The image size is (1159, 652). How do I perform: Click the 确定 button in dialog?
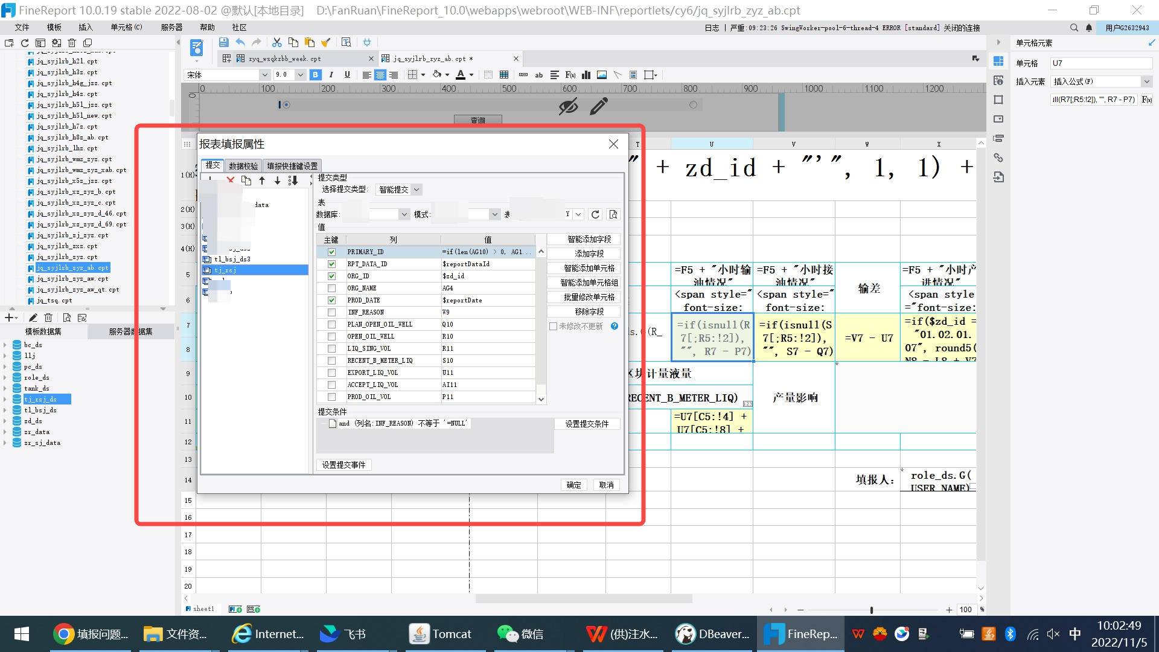[573, 485]
